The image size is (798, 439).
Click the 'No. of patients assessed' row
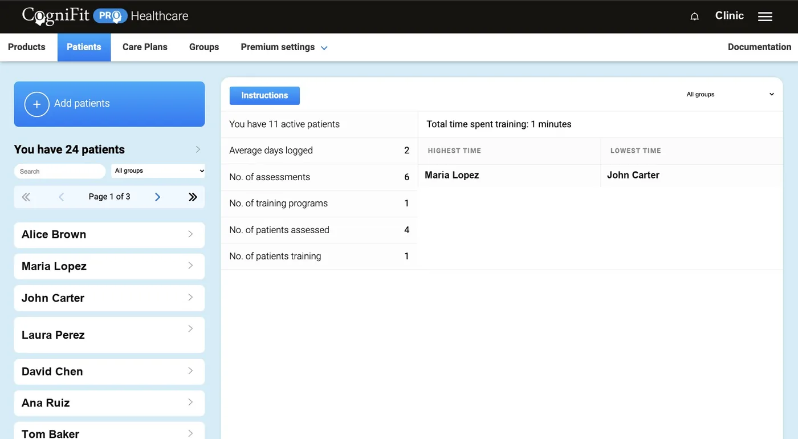click(319, 230)
